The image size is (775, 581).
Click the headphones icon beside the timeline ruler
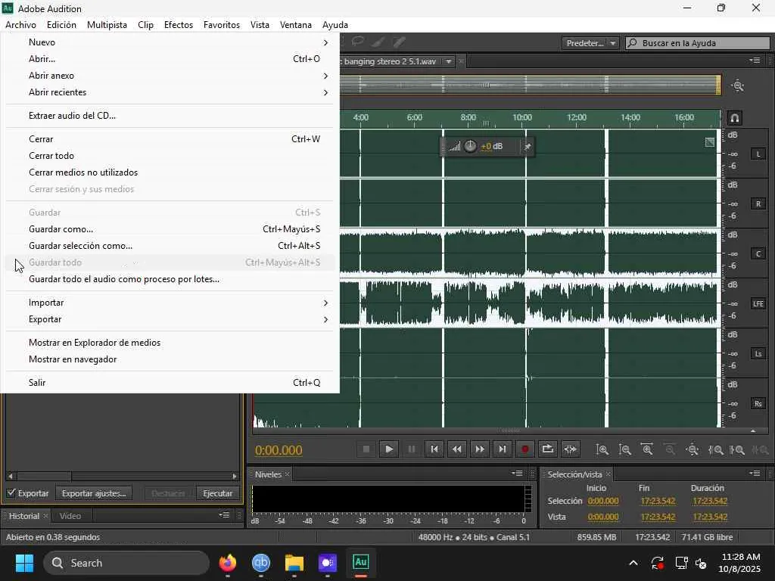734,118
